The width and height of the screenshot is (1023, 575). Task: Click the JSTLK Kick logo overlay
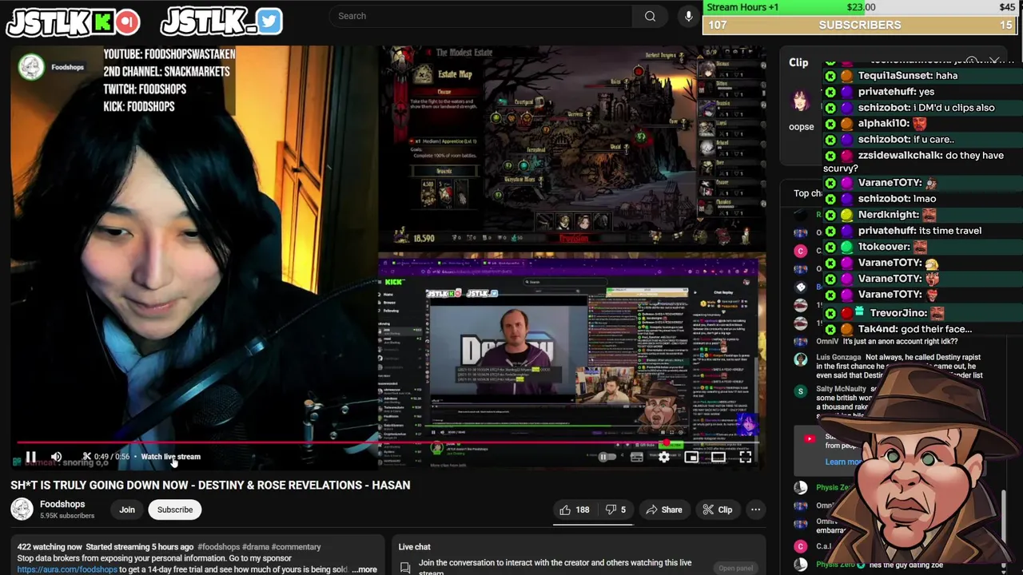[73, 22]
